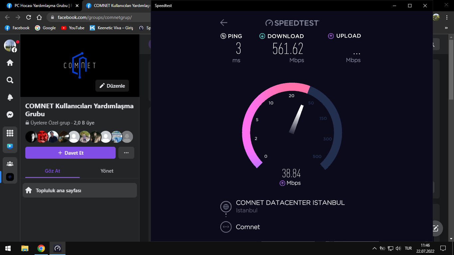This screenshot has height=255, width=454.
Task: Click Düzenle button on group cover
Action: coord(112,86)
